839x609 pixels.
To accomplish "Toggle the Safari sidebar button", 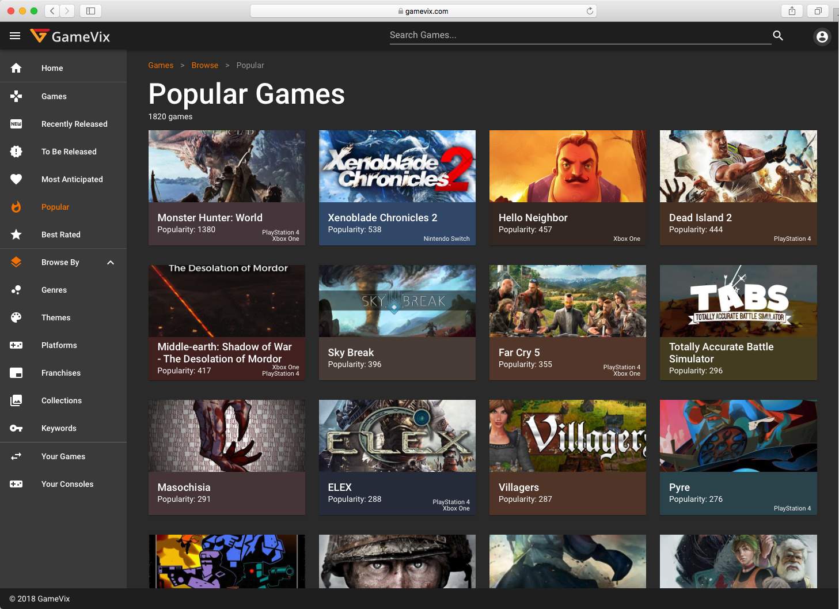I will [x=90, y=11].
